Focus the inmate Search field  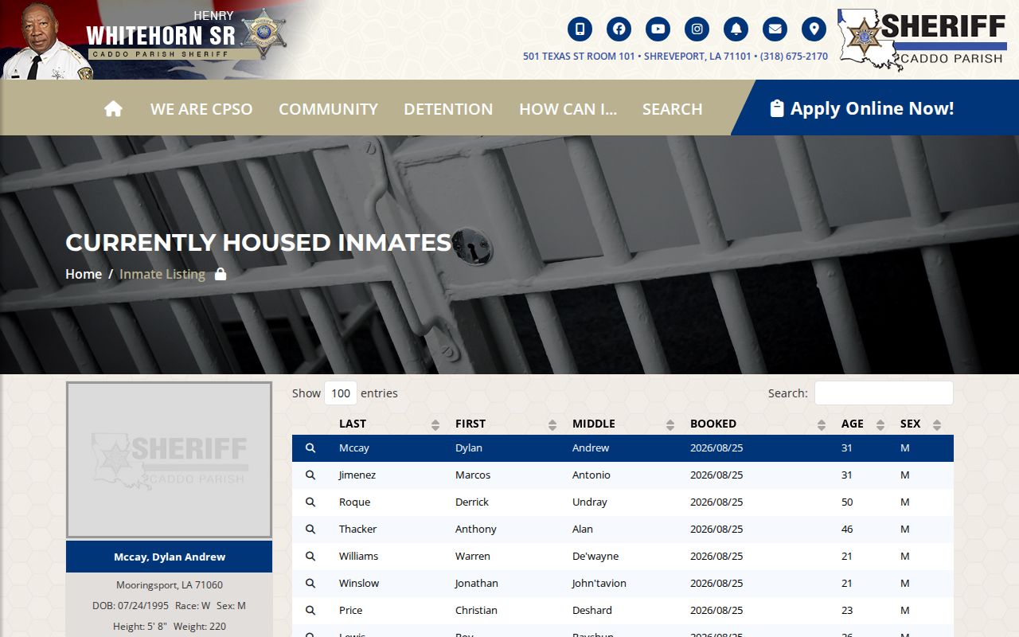tap(884, 393)
